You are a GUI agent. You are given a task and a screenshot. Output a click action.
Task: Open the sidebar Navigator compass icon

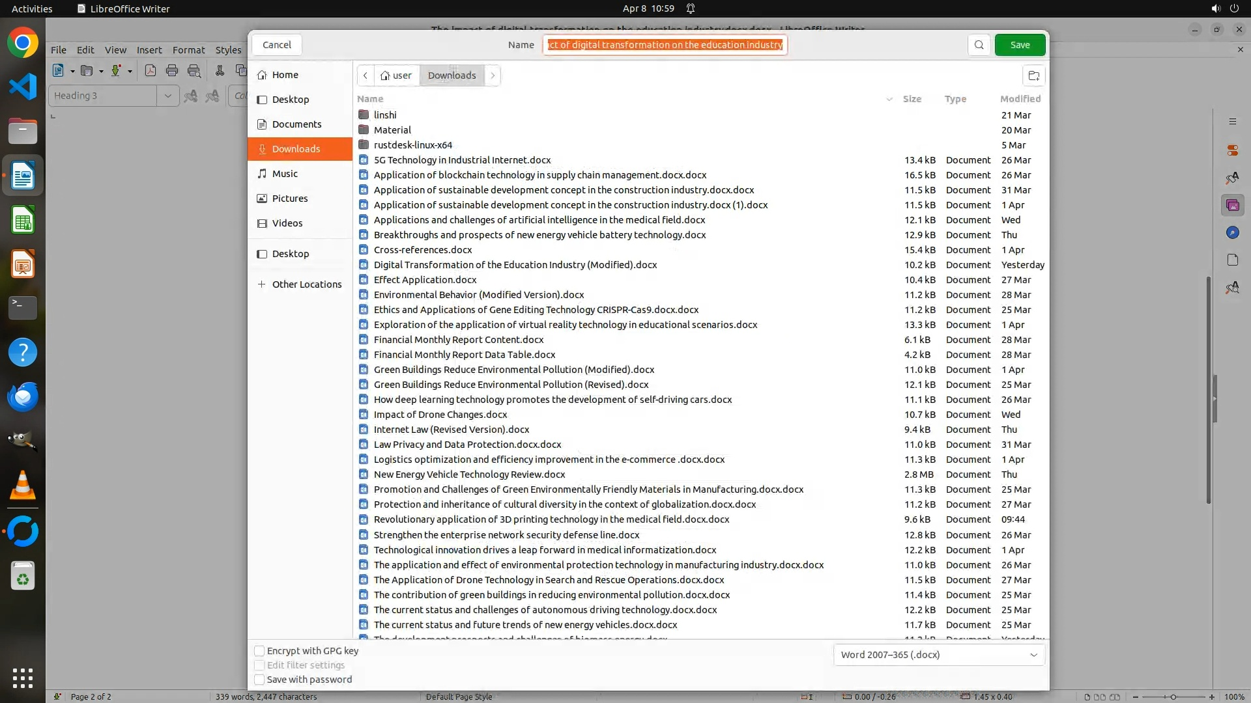click(x=1232, y=233)
